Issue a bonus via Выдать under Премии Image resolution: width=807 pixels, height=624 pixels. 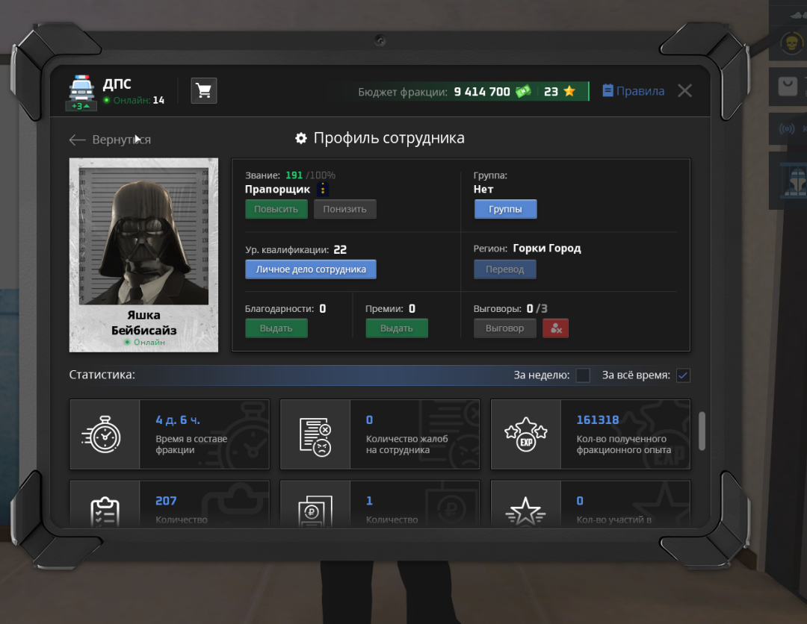pyautogui.click(x=397, y=328)
